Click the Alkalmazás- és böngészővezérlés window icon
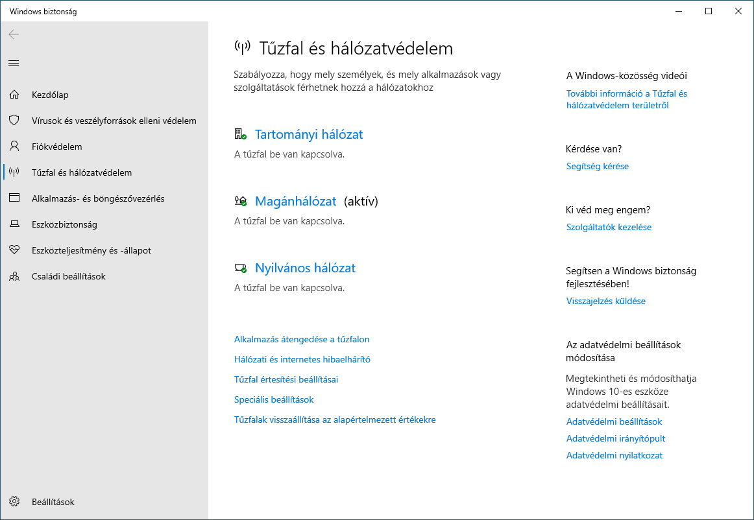 (x=14, y=198)
